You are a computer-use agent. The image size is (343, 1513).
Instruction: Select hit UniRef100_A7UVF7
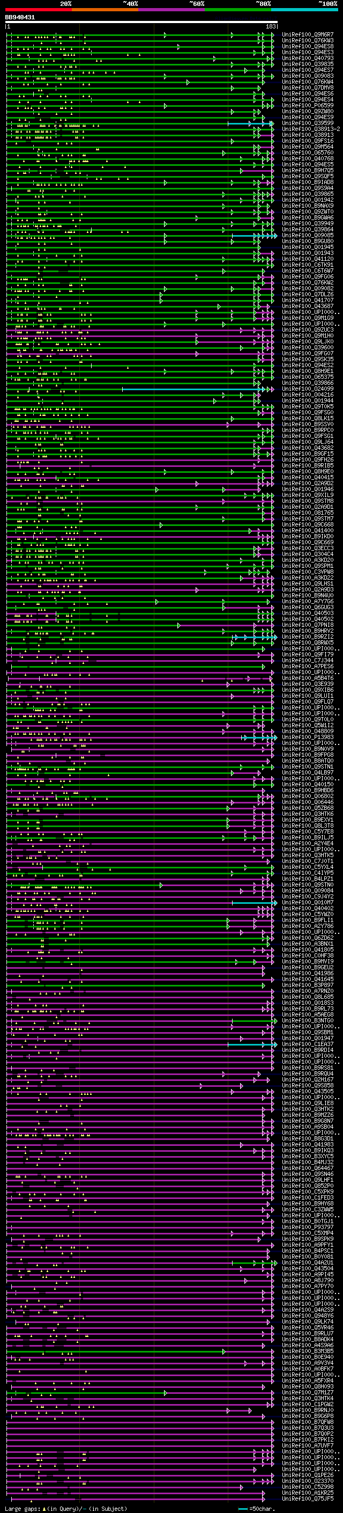308,1445
